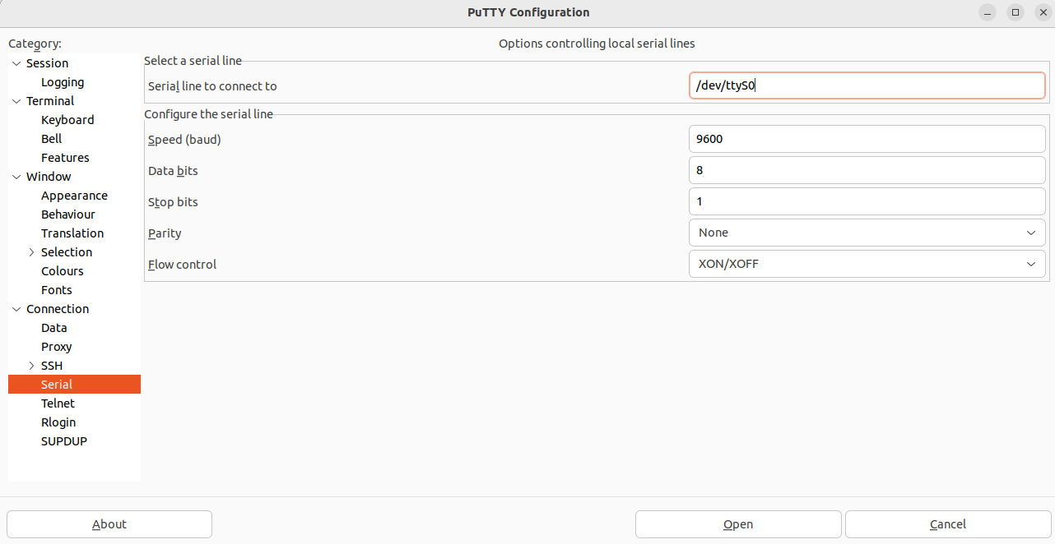This screenshot has width=1055, height=544.
Task: Click the Speed (baud) field
Action: pos(867,139)
